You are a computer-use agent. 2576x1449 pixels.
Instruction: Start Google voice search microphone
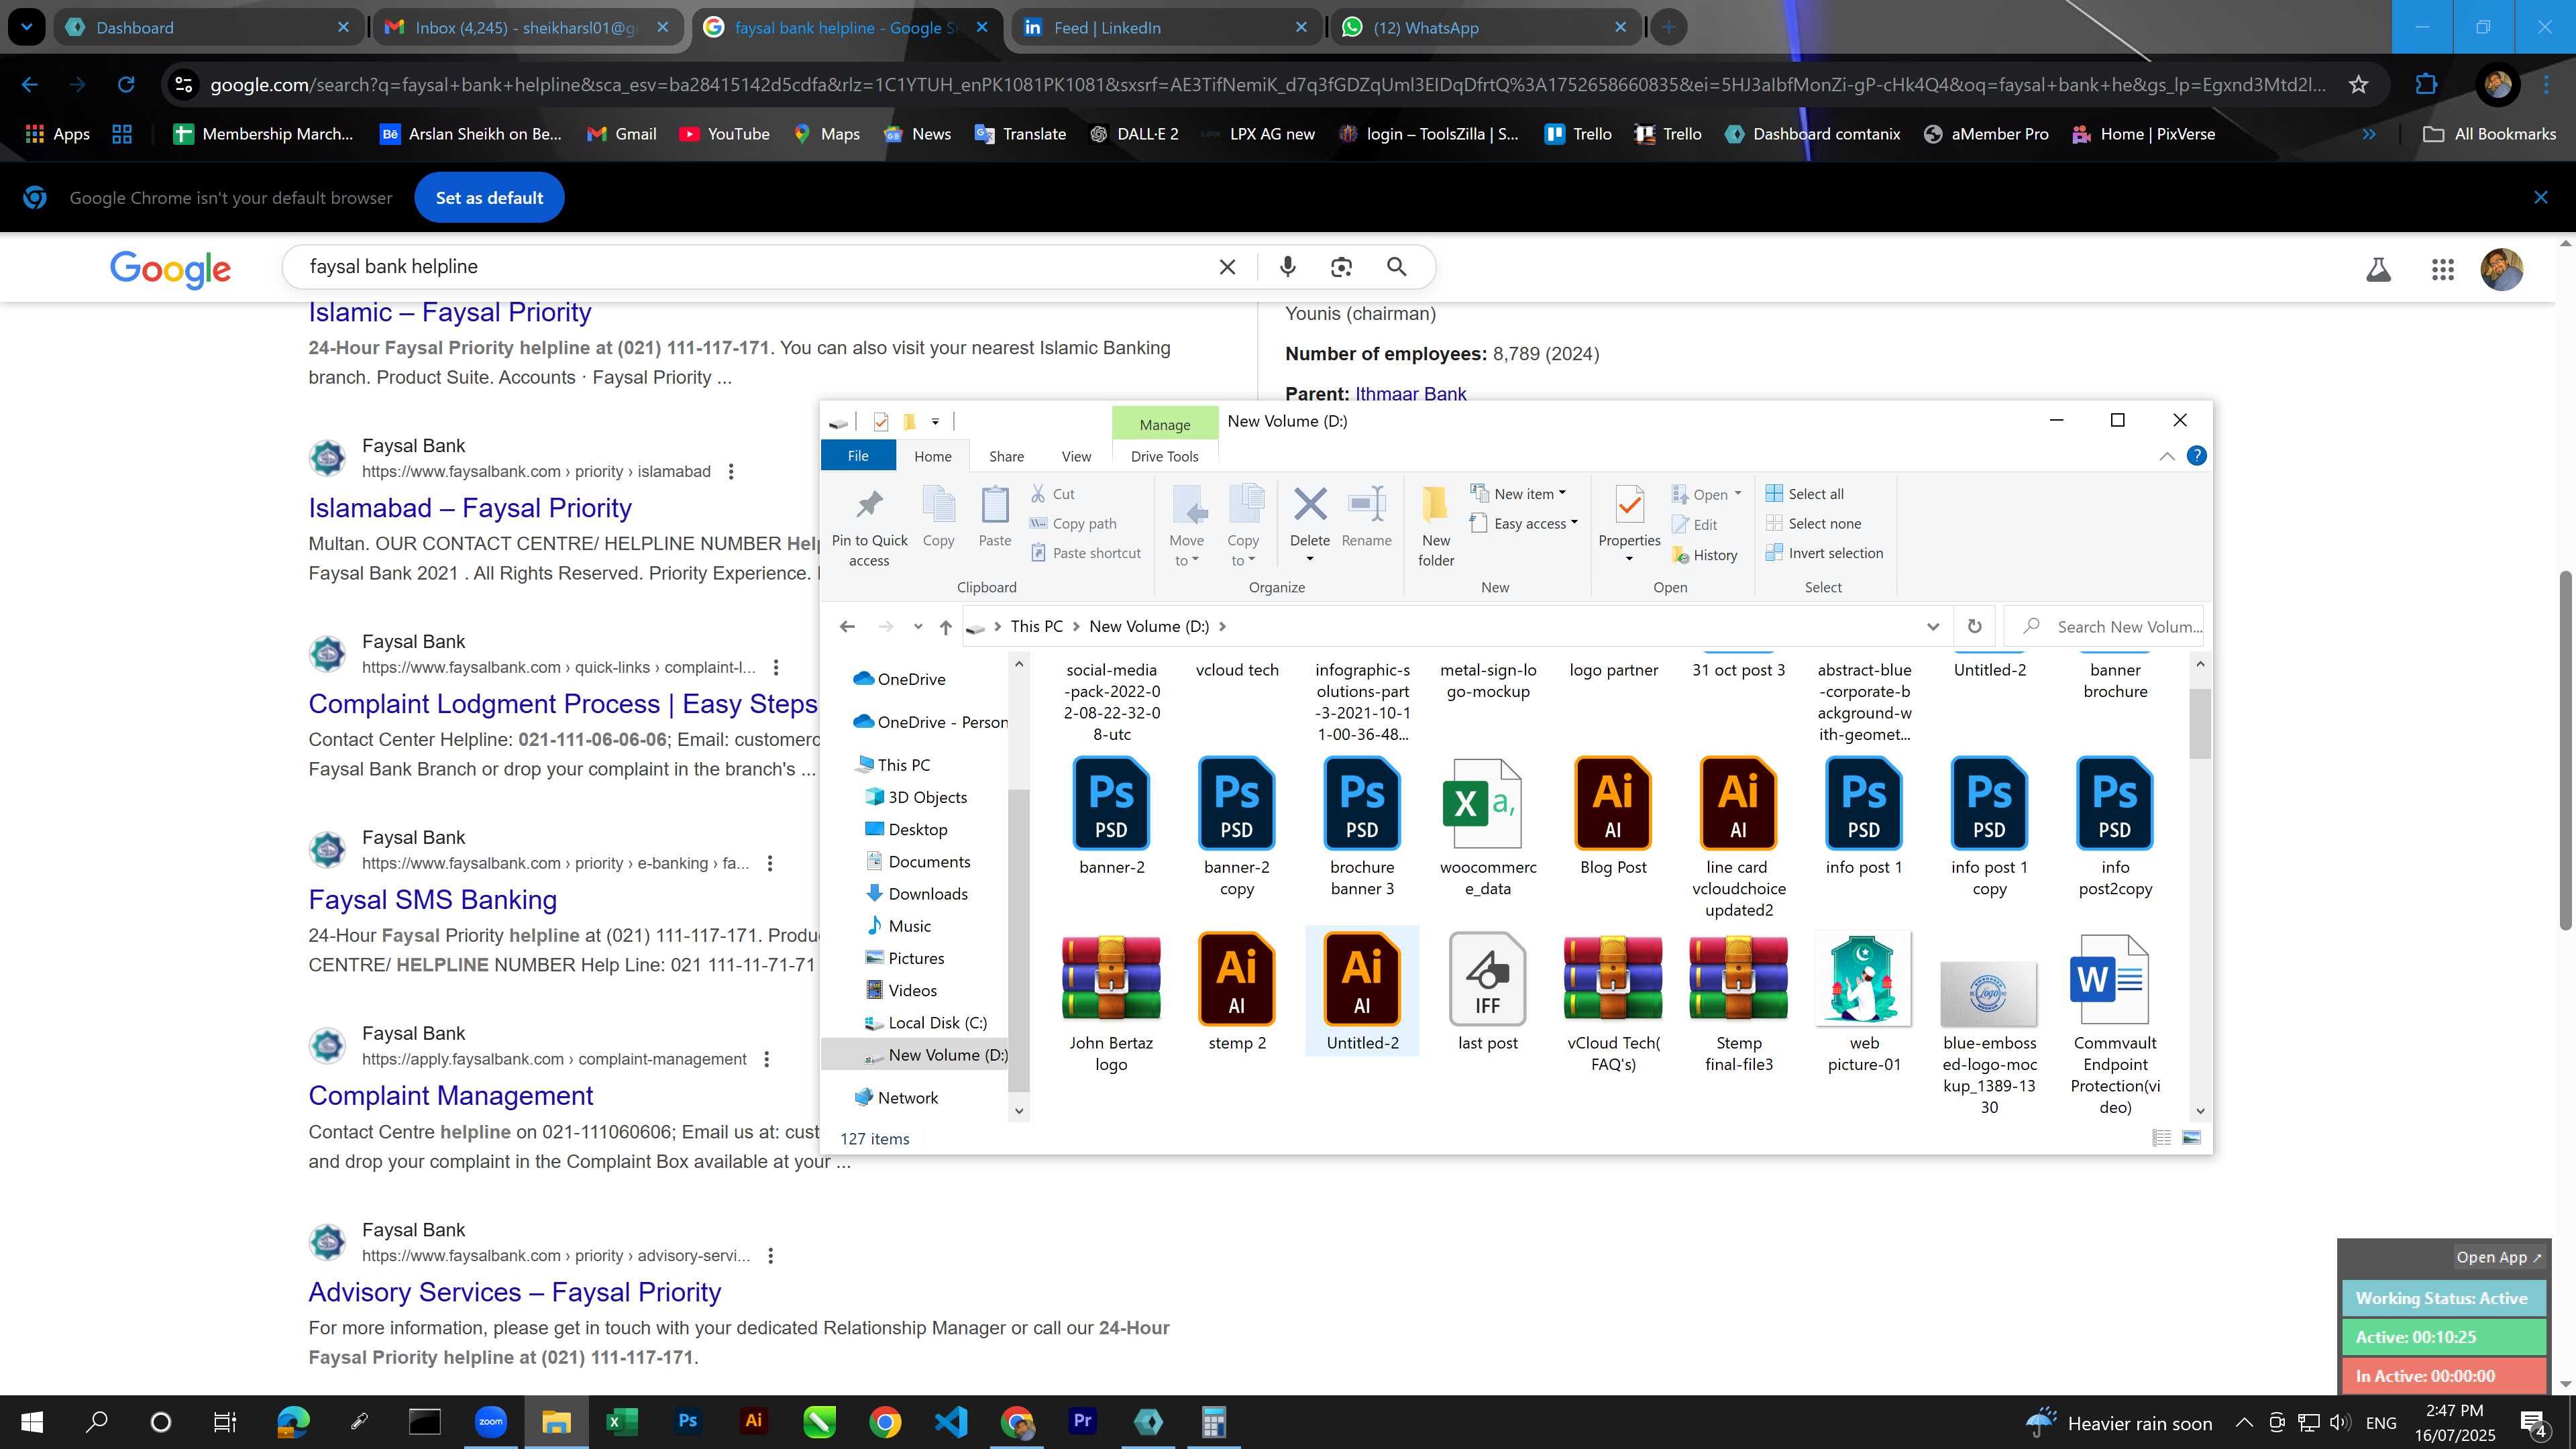pos(1287,267)
